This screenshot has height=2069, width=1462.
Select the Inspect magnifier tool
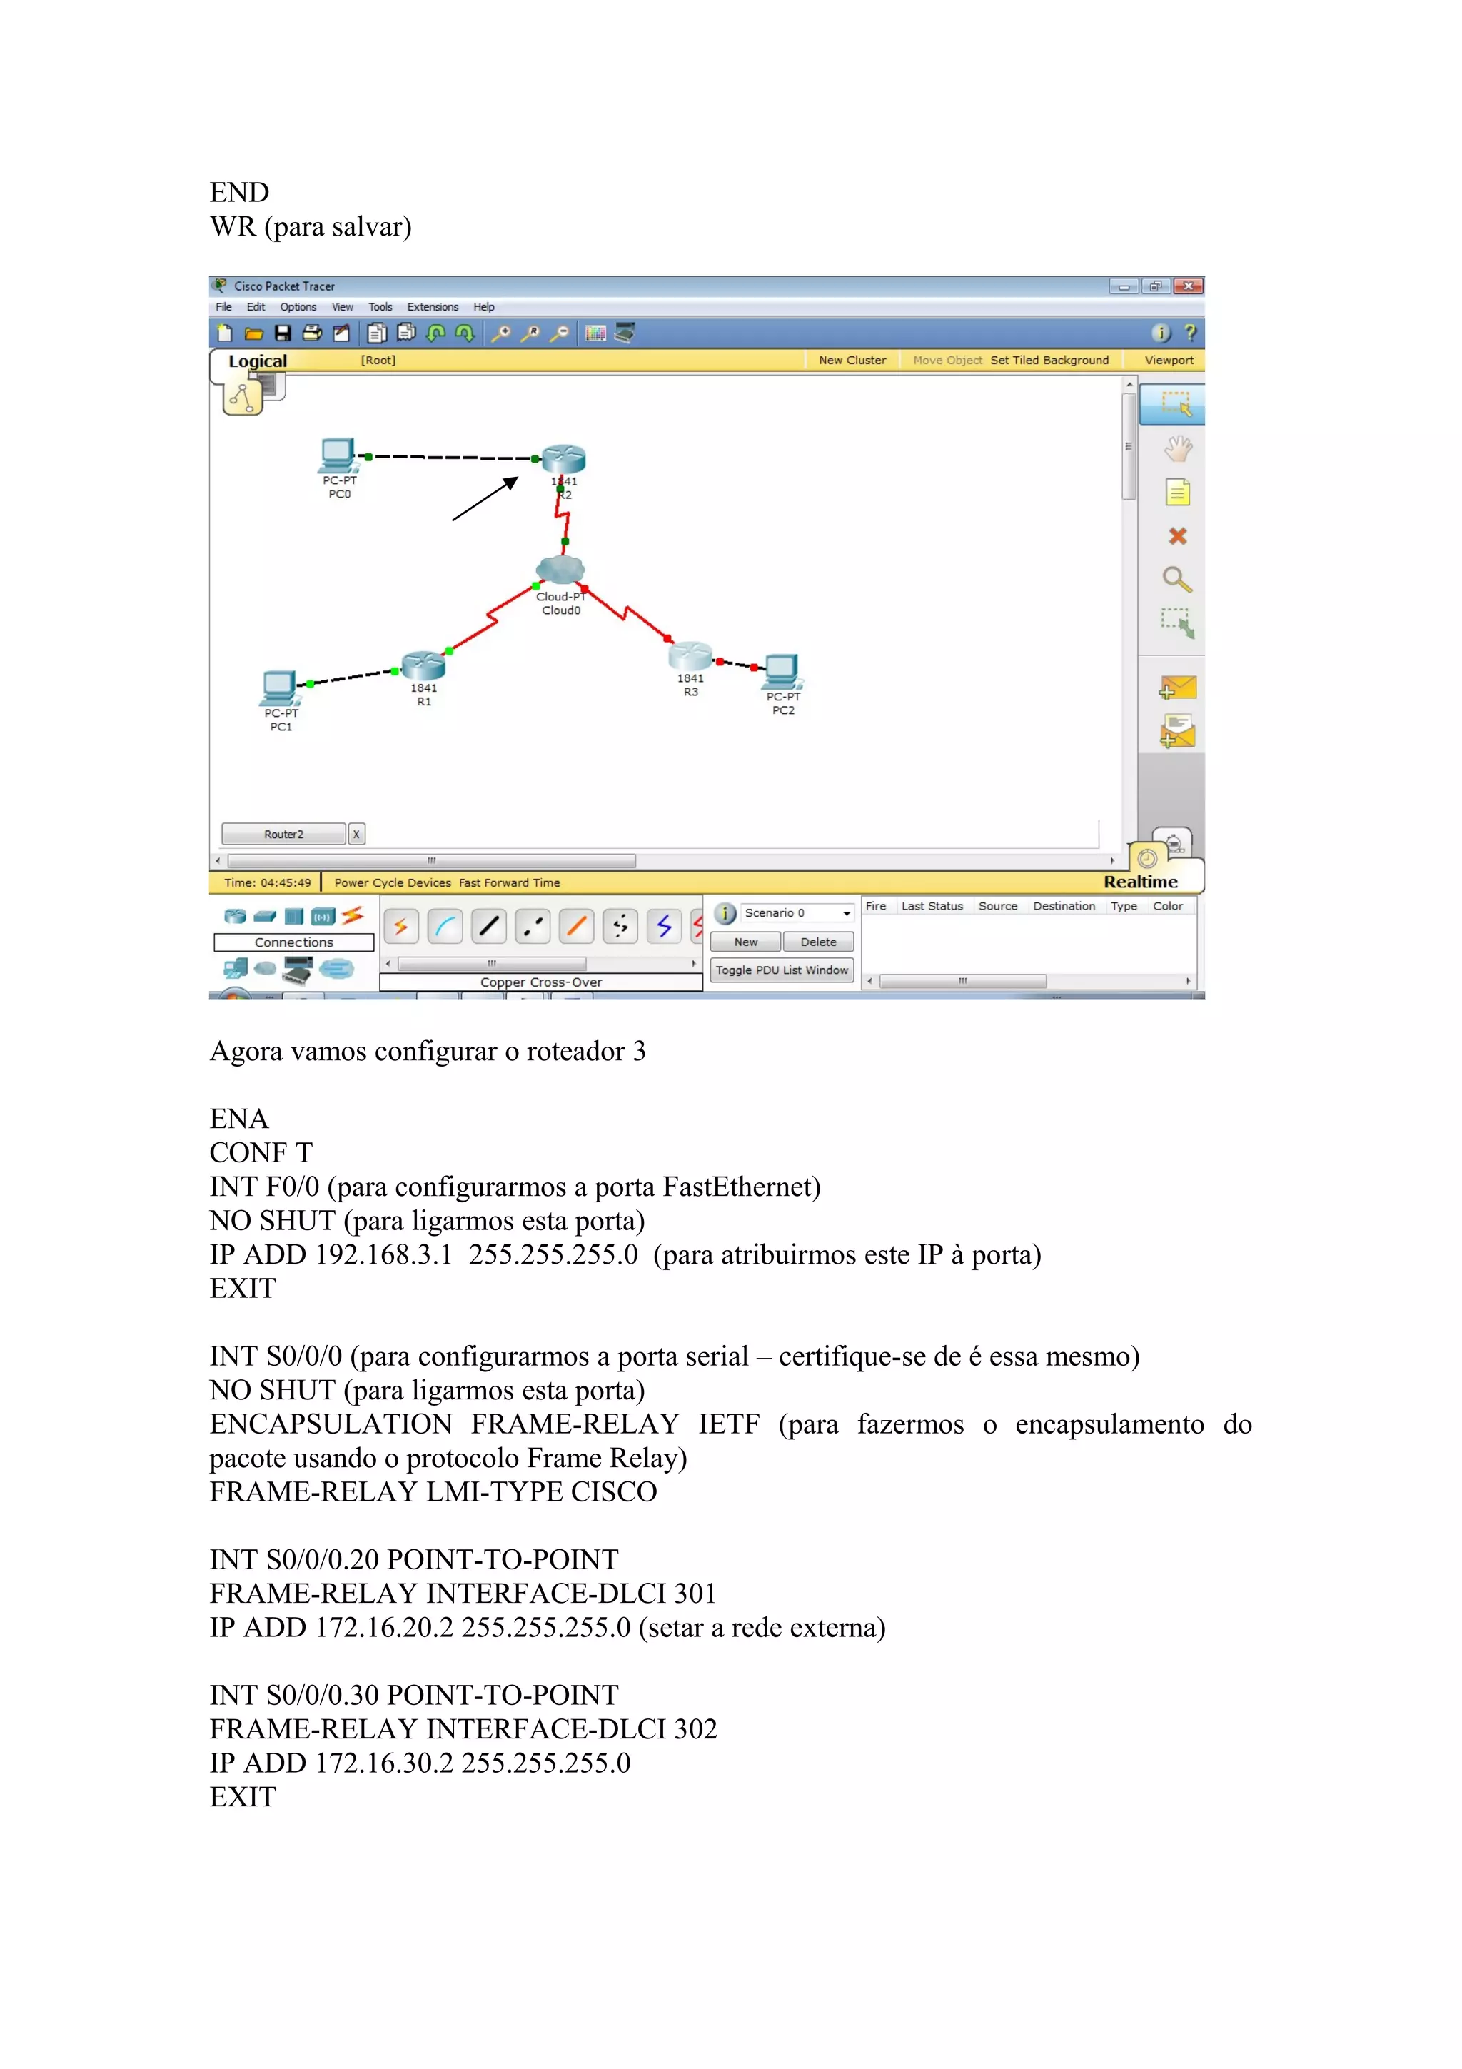[1177, 580]
